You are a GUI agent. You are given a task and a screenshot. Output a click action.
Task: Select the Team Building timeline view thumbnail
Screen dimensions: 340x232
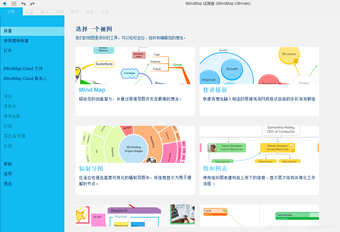(259, 216)
